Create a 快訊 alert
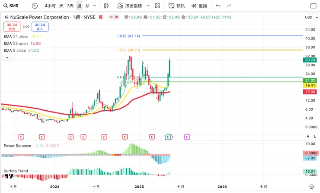The image size is (320, 193). pyautogui.click(x=176, y=6)
